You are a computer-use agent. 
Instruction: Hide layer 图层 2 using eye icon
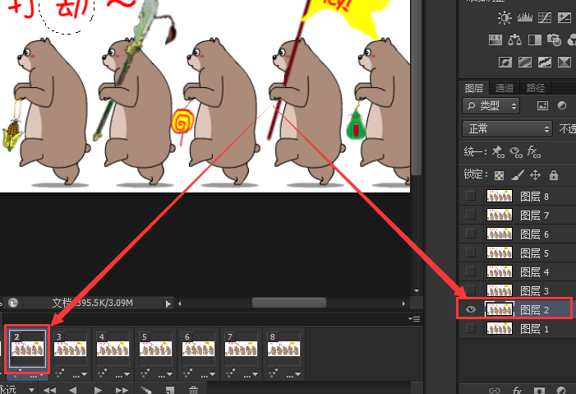(471, 309)
